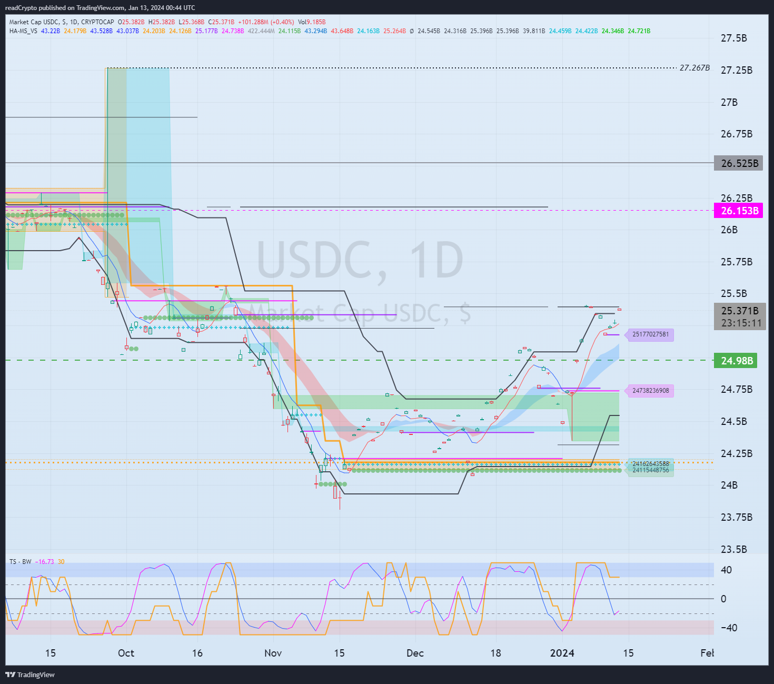The image size is (774, 684).
Task: Click the Nov date axis label
Action: (x=273, y=653)
